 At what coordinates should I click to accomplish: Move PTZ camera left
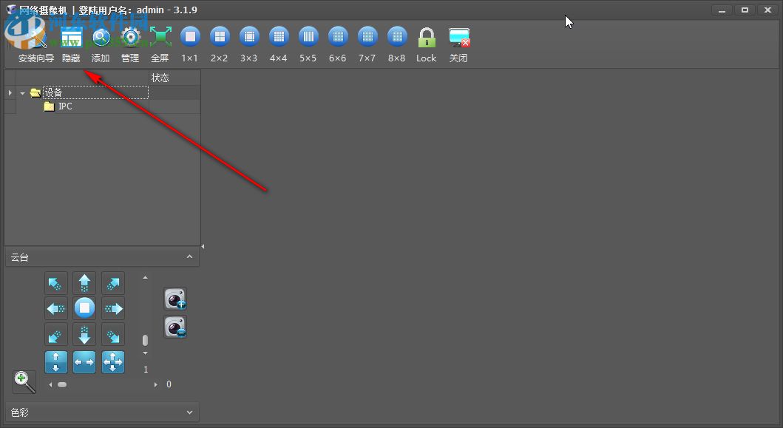[56, 309]
